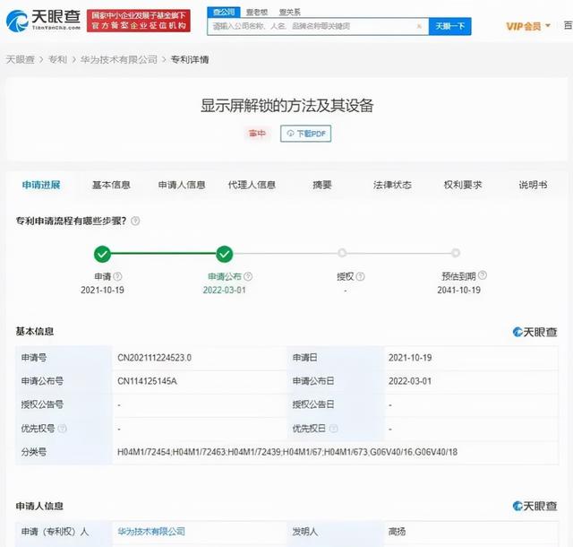Select the classification codes H04M1/72454 row
This screenshot has width=573, height=547.
287,452
